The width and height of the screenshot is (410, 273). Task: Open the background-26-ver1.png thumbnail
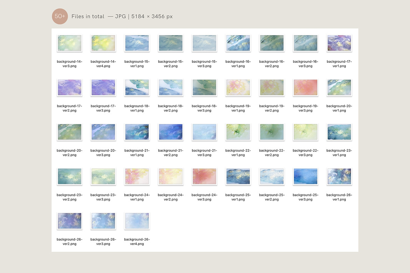pyautogui.click(x=339, y=176)
